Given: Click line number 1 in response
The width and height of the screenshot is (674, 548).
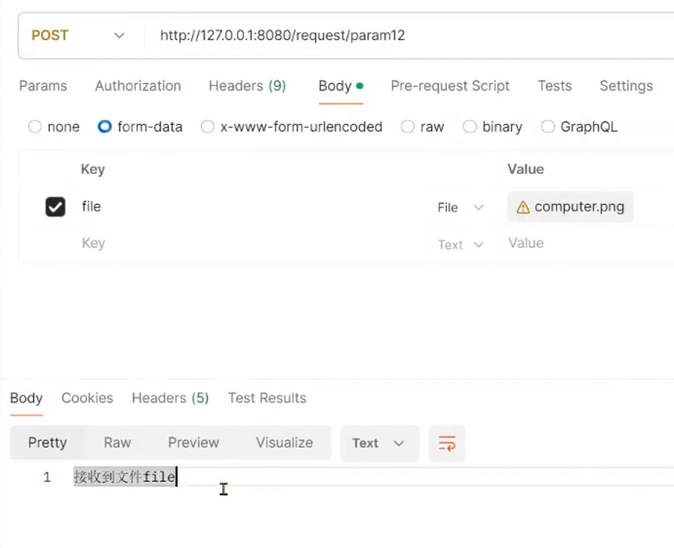Looking at the screenshot, I should (x=48, y=477).
